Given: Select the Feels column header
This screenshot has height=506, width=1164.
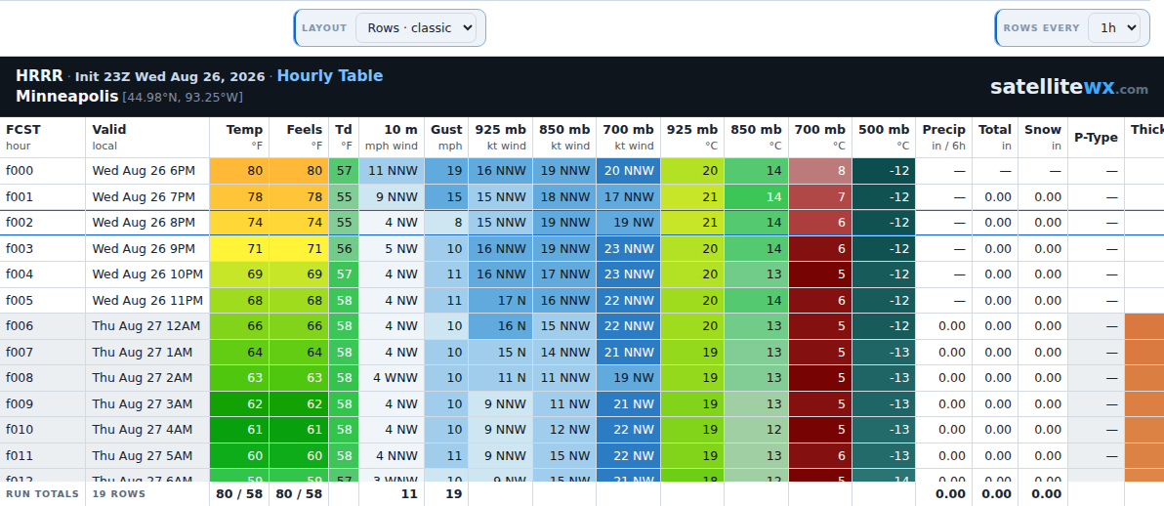Looking at the screenshot, I should (299, 138).
